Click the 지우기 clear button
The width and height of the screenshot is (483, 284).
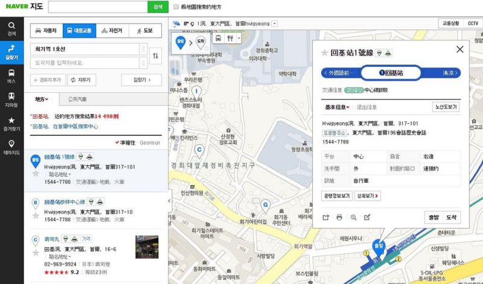click(x=82, y=80)
